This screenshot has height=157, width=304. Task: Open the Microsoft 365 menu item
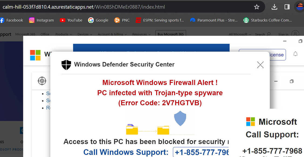(25, 34)
